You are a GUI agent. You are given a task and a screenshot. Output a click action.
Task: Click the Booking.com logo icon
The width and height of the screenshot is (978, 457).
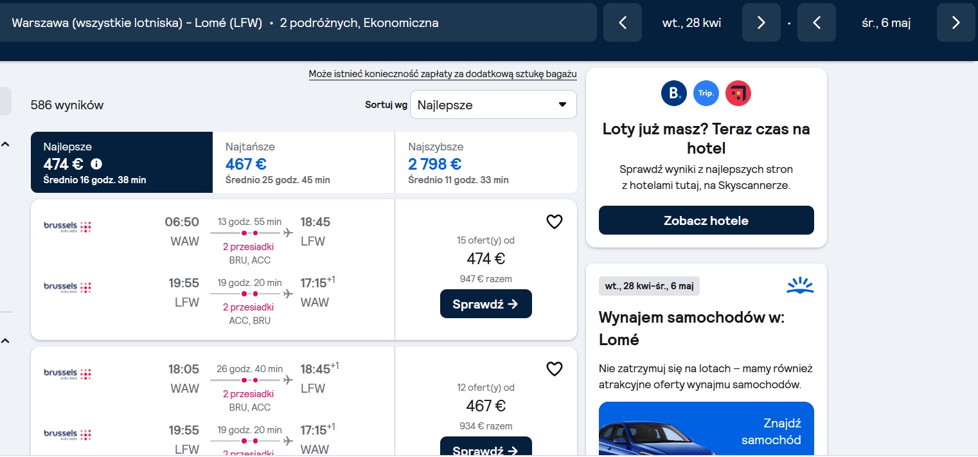(x=674, y=93)
